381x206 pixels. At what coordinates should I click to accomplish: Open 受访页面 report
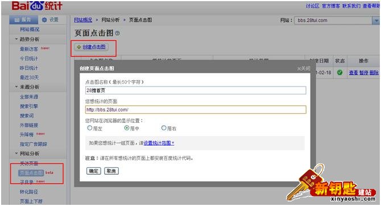tap(29, 163)
